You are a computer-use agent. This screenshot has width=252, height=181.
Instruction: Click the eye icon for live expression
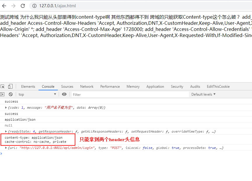point(64,94)
